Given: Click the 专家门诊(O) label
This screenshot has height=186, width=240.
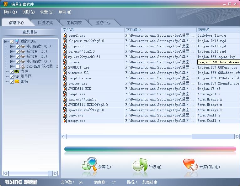Looking at the screenshot, I should point(210,167).
